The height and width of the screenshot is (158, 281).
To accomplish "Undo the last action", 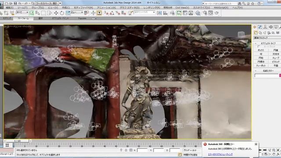I will 20,4.
